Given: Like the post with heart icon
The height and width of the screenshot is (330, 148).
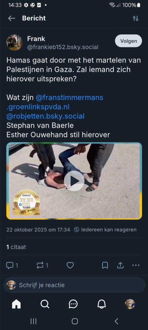Looking at the screenshot, I should [70, 265].
